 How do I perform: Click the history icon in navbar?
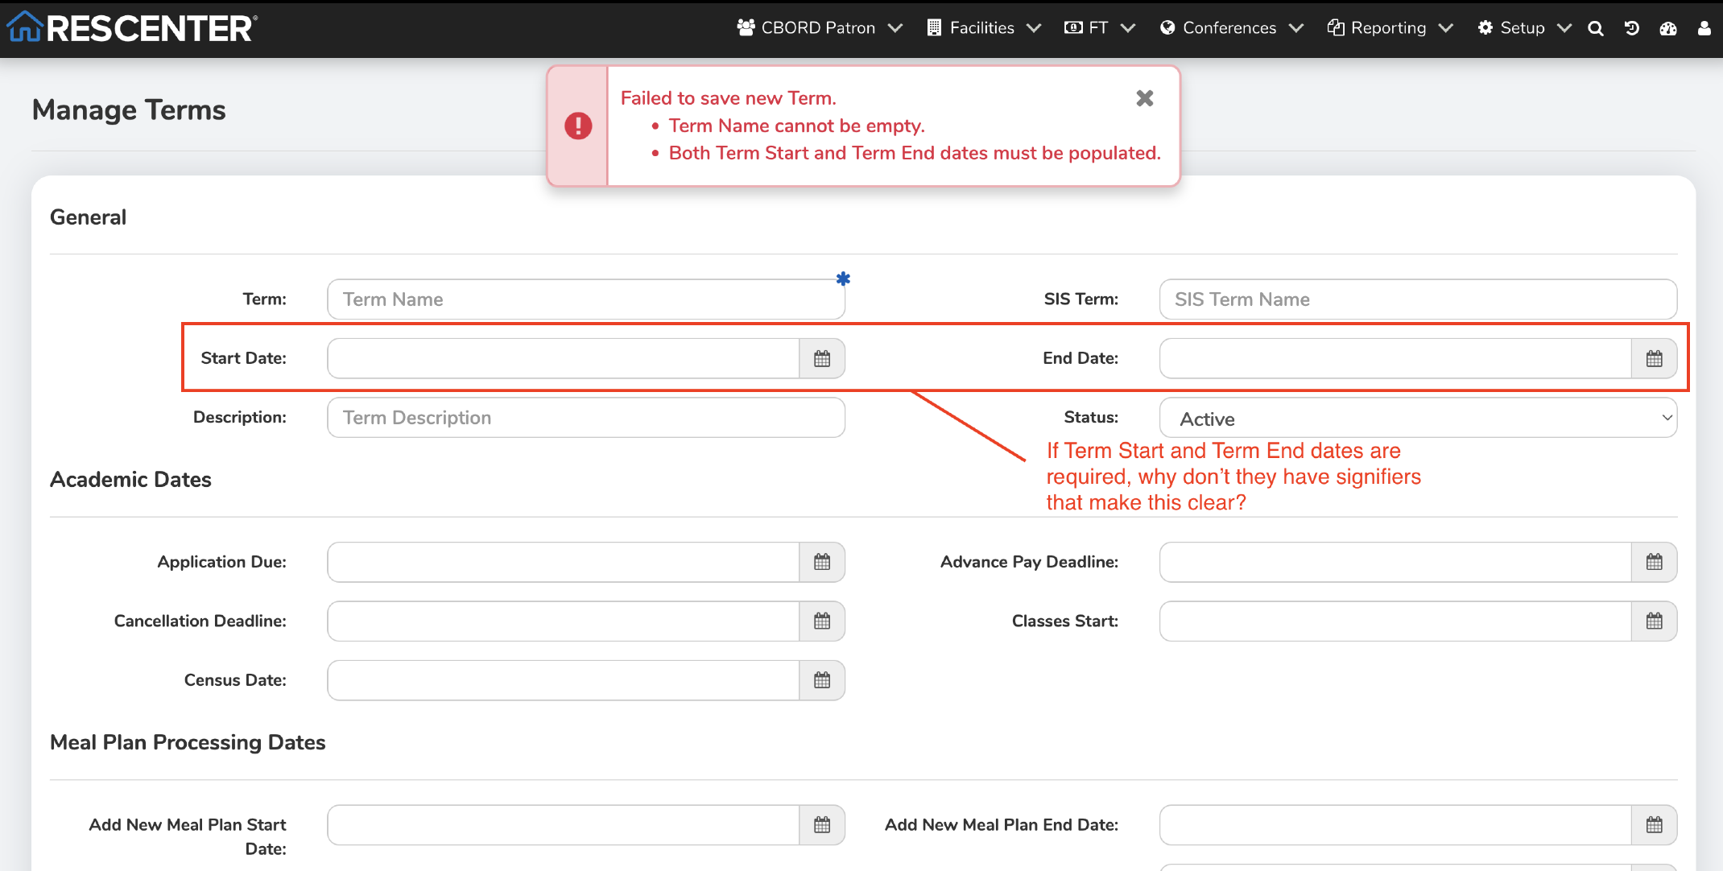coord(1632,28)
